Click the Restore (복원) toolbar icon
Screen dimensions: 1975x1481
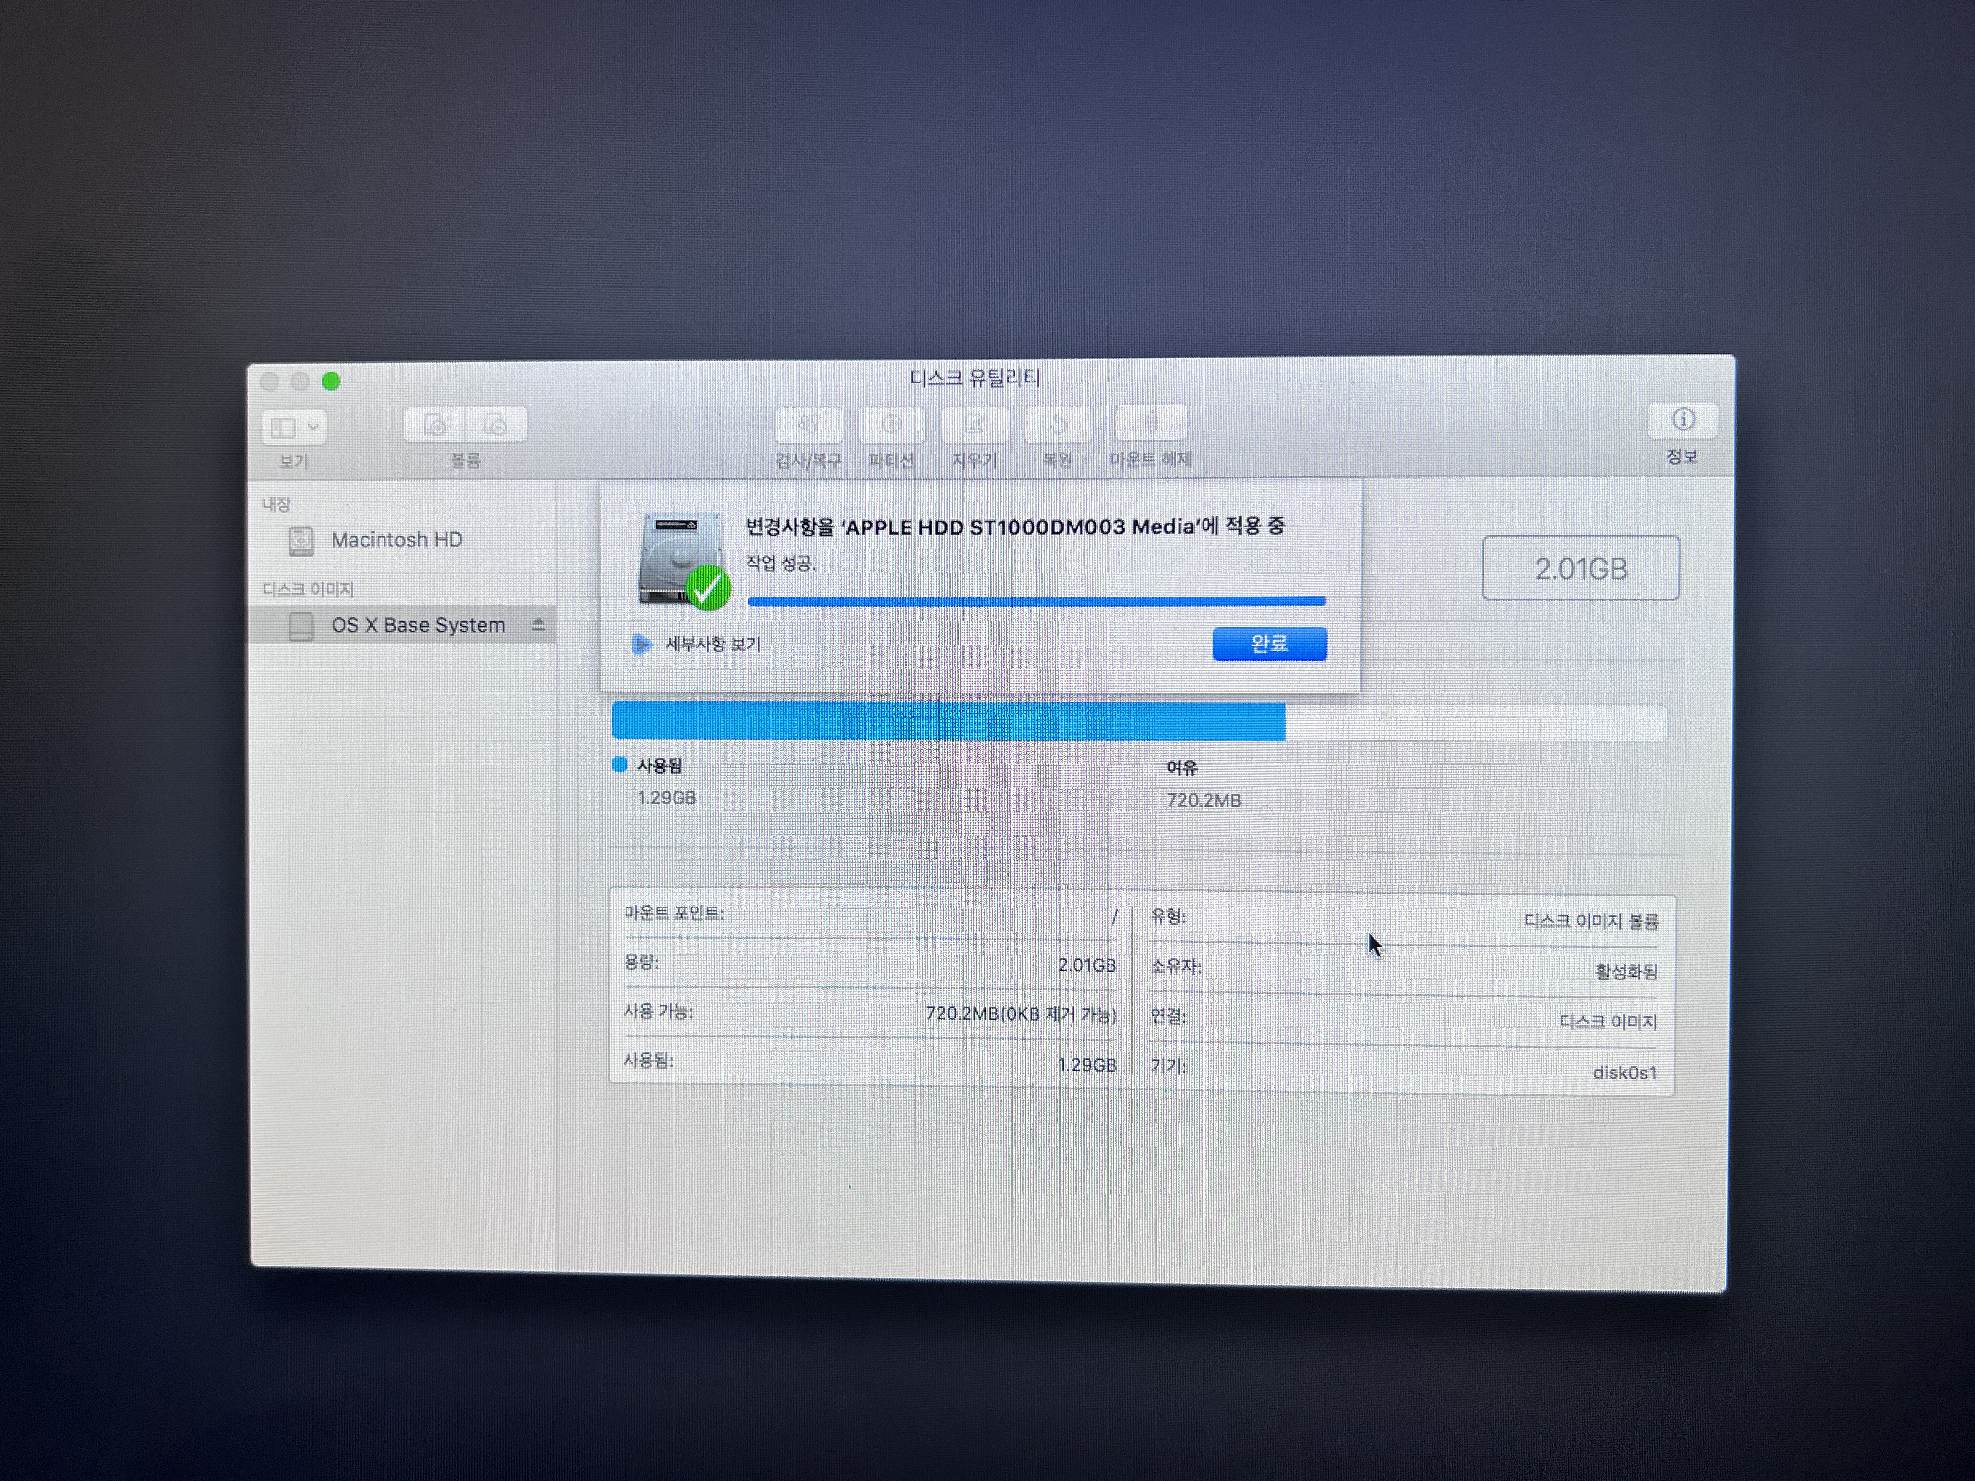(1057, 425)
